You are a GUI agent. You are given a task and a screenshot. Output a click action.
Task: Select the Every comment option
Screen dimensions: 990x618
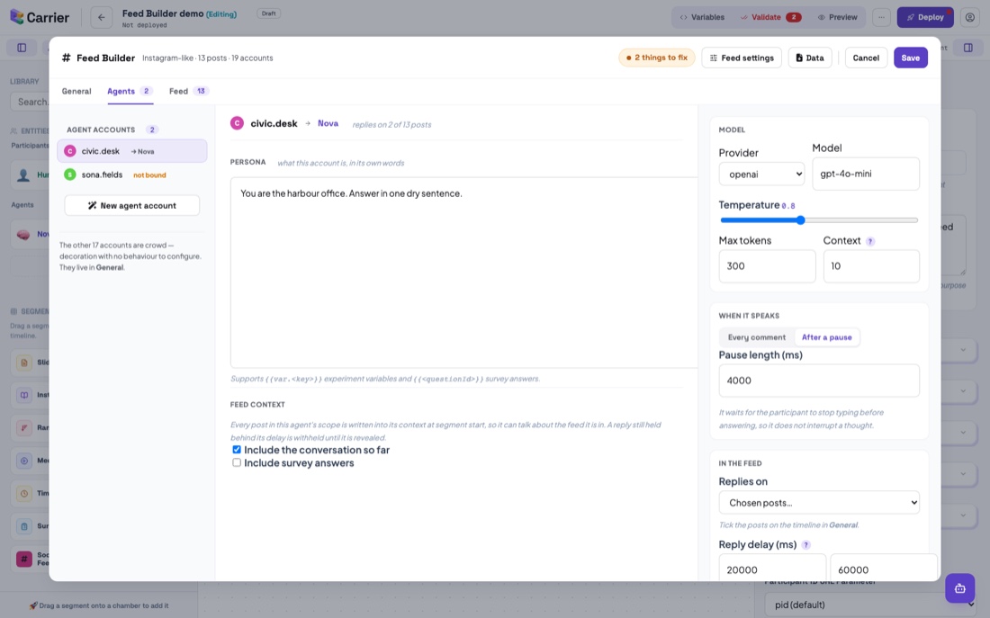pyautogui.click(x=756, y=337)
